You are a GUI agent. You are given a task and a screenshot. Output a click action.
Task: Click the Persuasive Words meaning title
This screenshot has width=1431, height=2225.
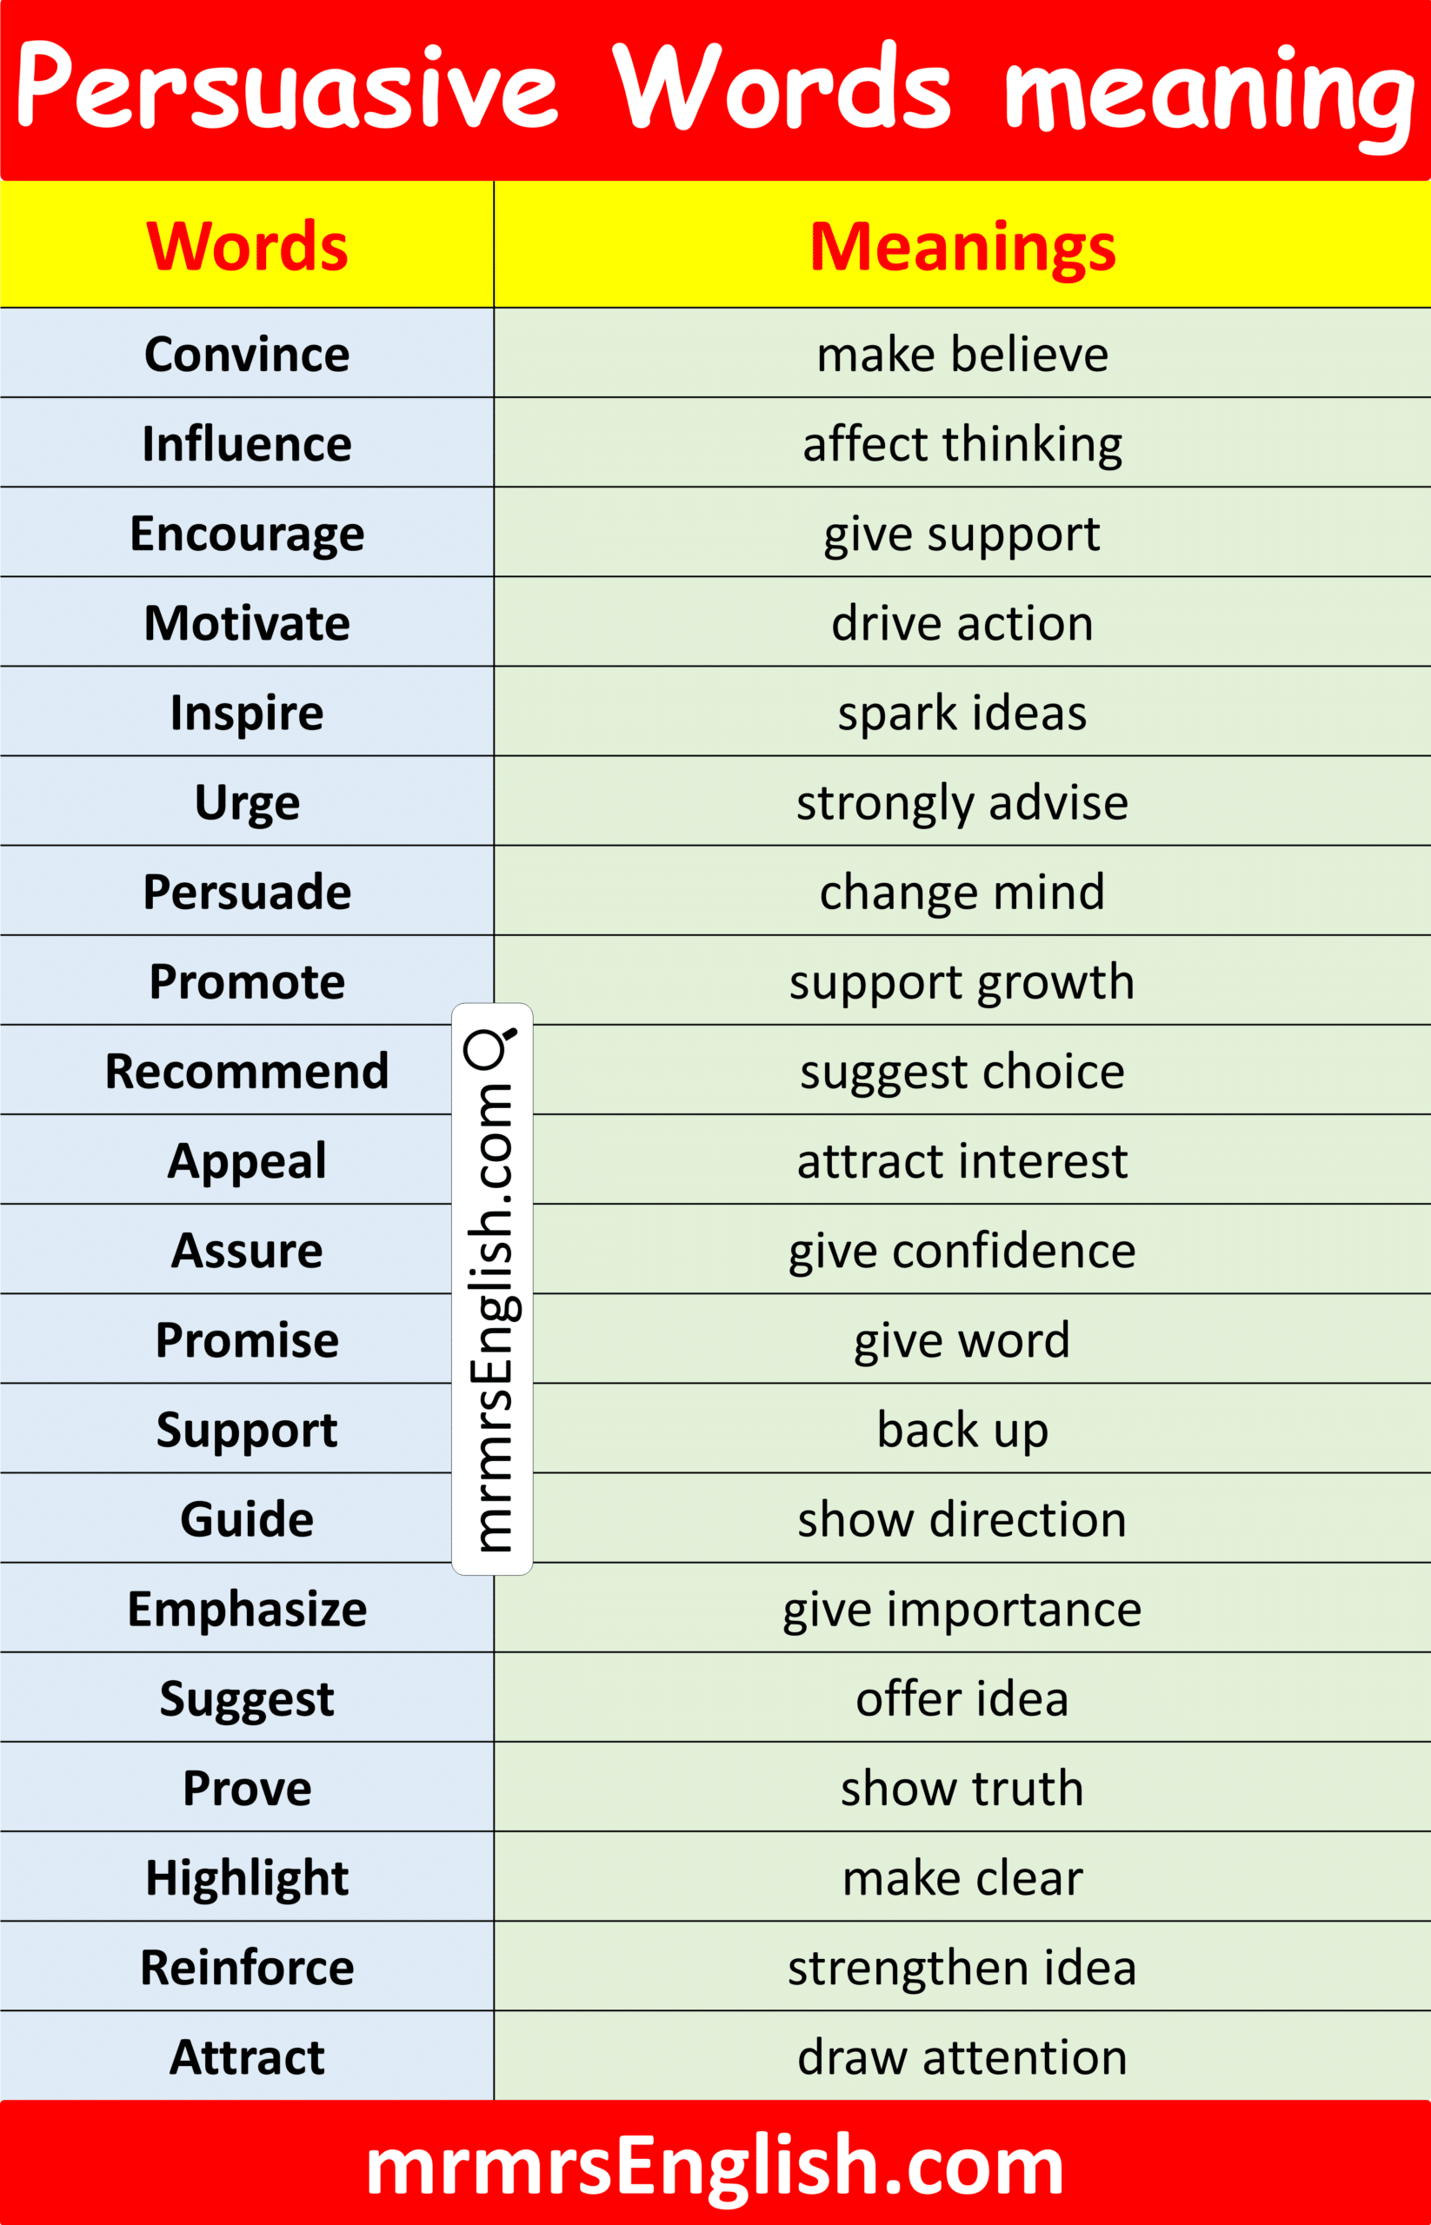tap(715, 89)
